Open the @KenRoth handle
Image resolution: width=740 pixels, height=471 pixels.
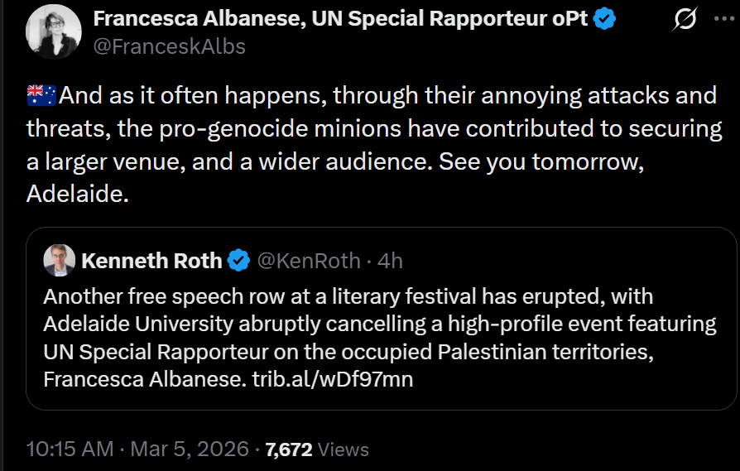[x=309, y=262]
